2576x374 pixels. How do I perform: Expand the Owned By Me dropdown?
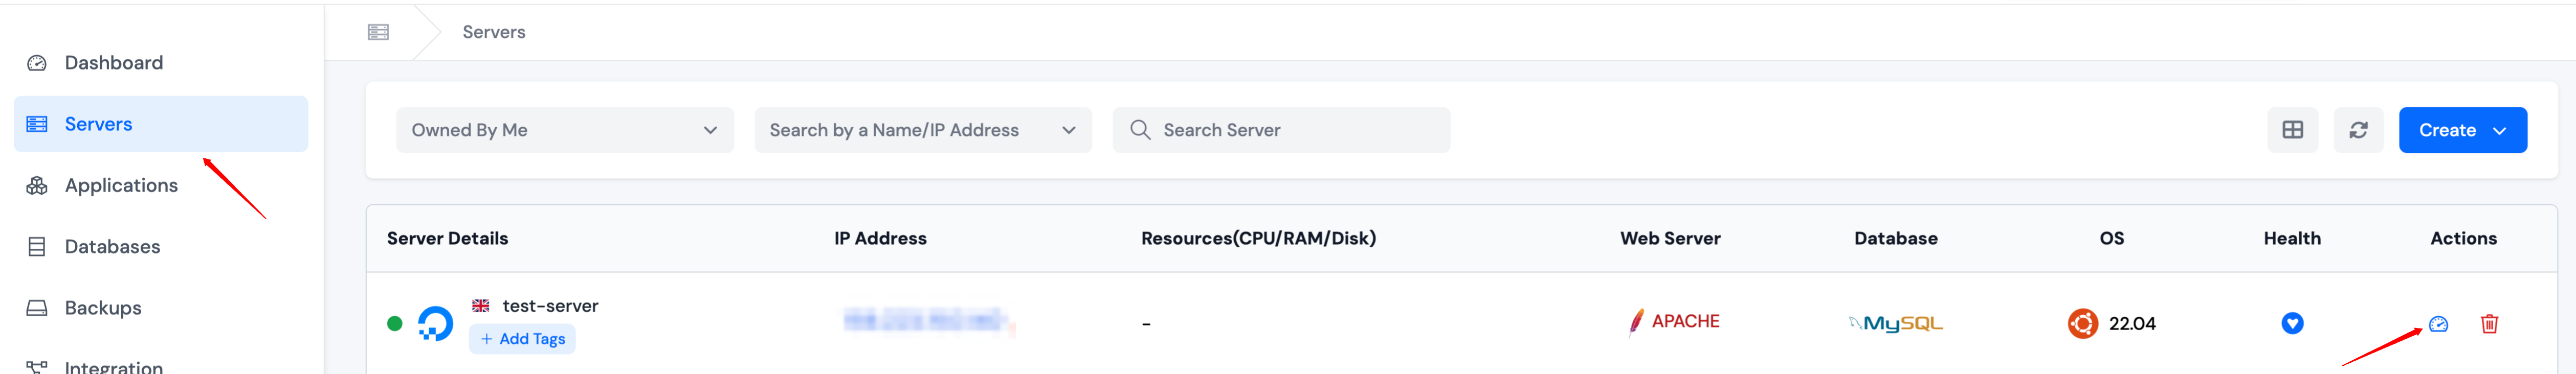pyautogui.click(x=564, y=130)
